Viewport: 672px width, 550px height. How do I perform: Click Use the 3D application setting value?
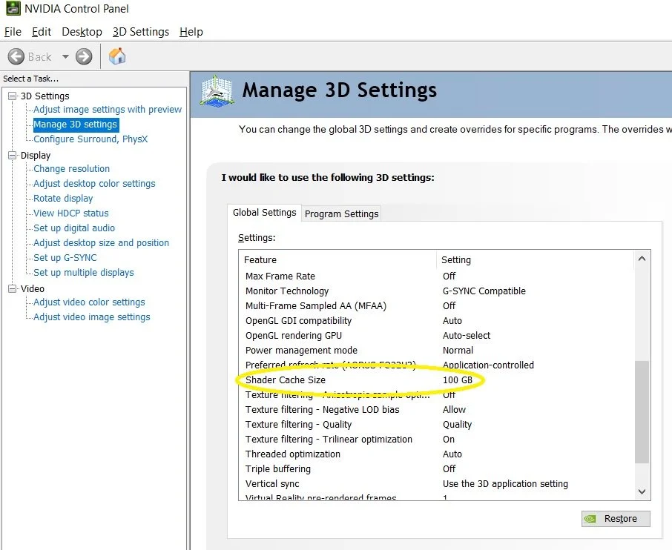(x=505, y=484)
